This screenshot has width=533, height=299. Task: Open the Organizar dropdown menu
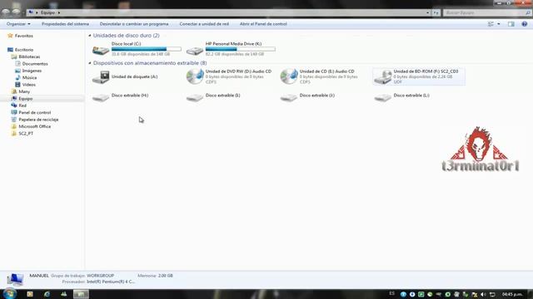[x=18, y=24]
